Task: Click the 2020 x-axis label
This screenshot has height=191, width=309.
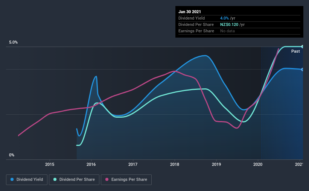Action: point(258,164)
